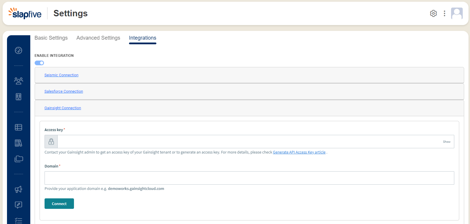This screenshot has width=470, height=224.
Task: Open the library books sidebar icon
Action: [18, 143]
